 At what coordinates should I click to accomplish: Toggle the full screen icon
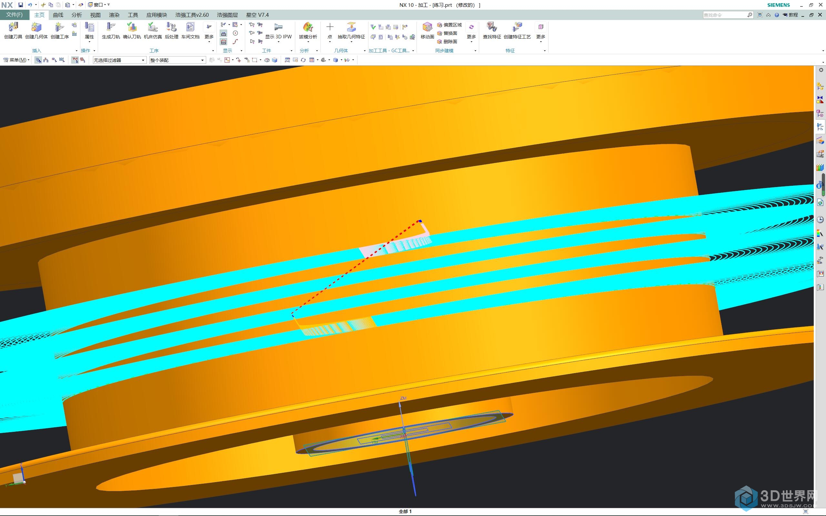coord(760,15)
